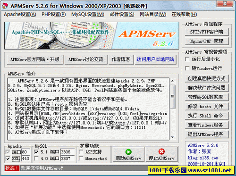
Task: Enable the MySQL 4.0 checkbox
Action: coord(36,159)
